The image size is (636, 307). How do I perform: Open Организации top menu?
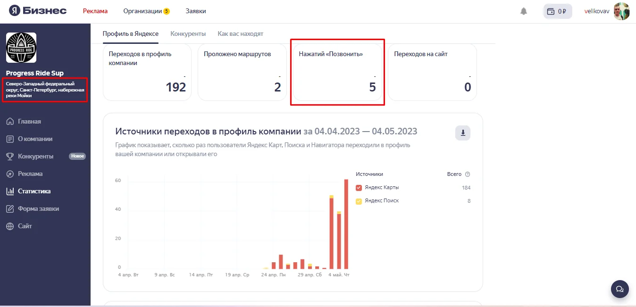tap(142, 11)
